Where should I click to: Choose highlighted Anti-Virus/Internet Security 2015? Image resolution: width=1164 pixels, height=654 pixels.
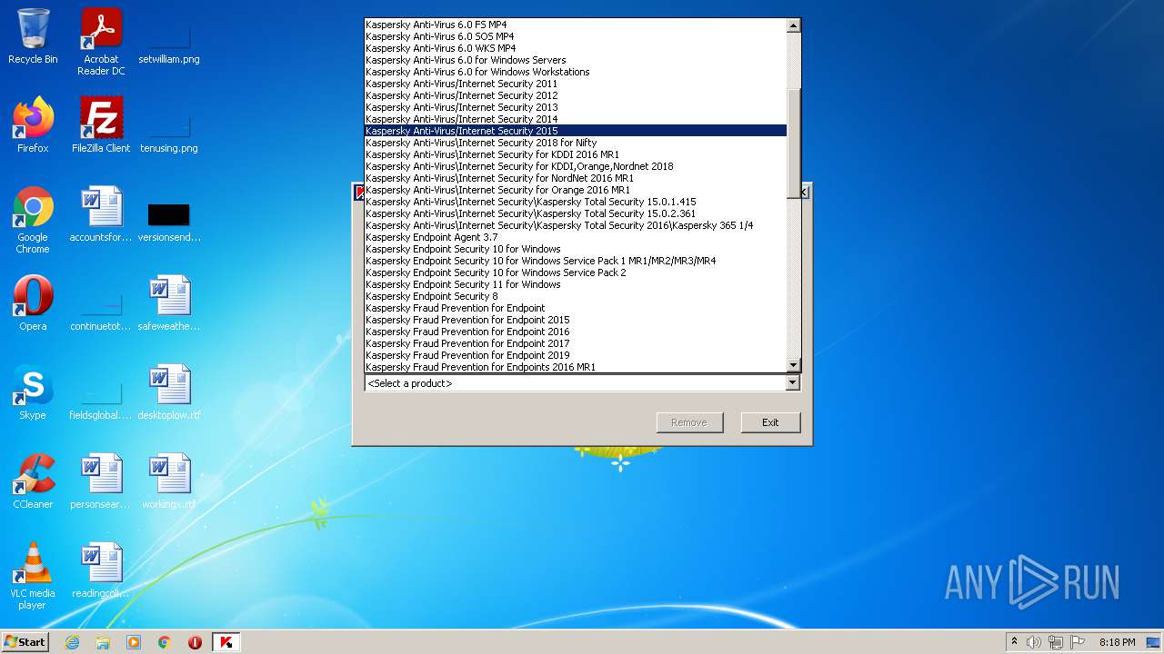[x=576, y=131]
